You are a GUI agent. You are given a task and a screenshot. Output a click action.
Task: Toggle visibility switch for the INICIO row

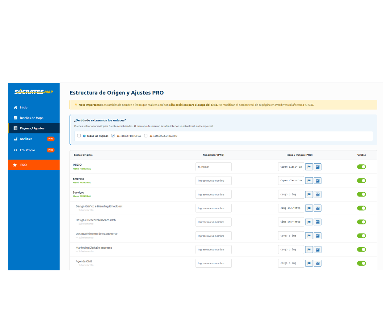click(x=361, y=167)
